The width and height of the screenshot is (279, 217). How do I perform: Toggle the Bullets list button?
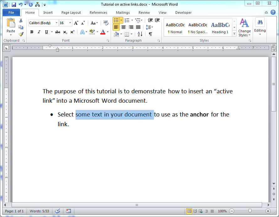tap(116, 20)
